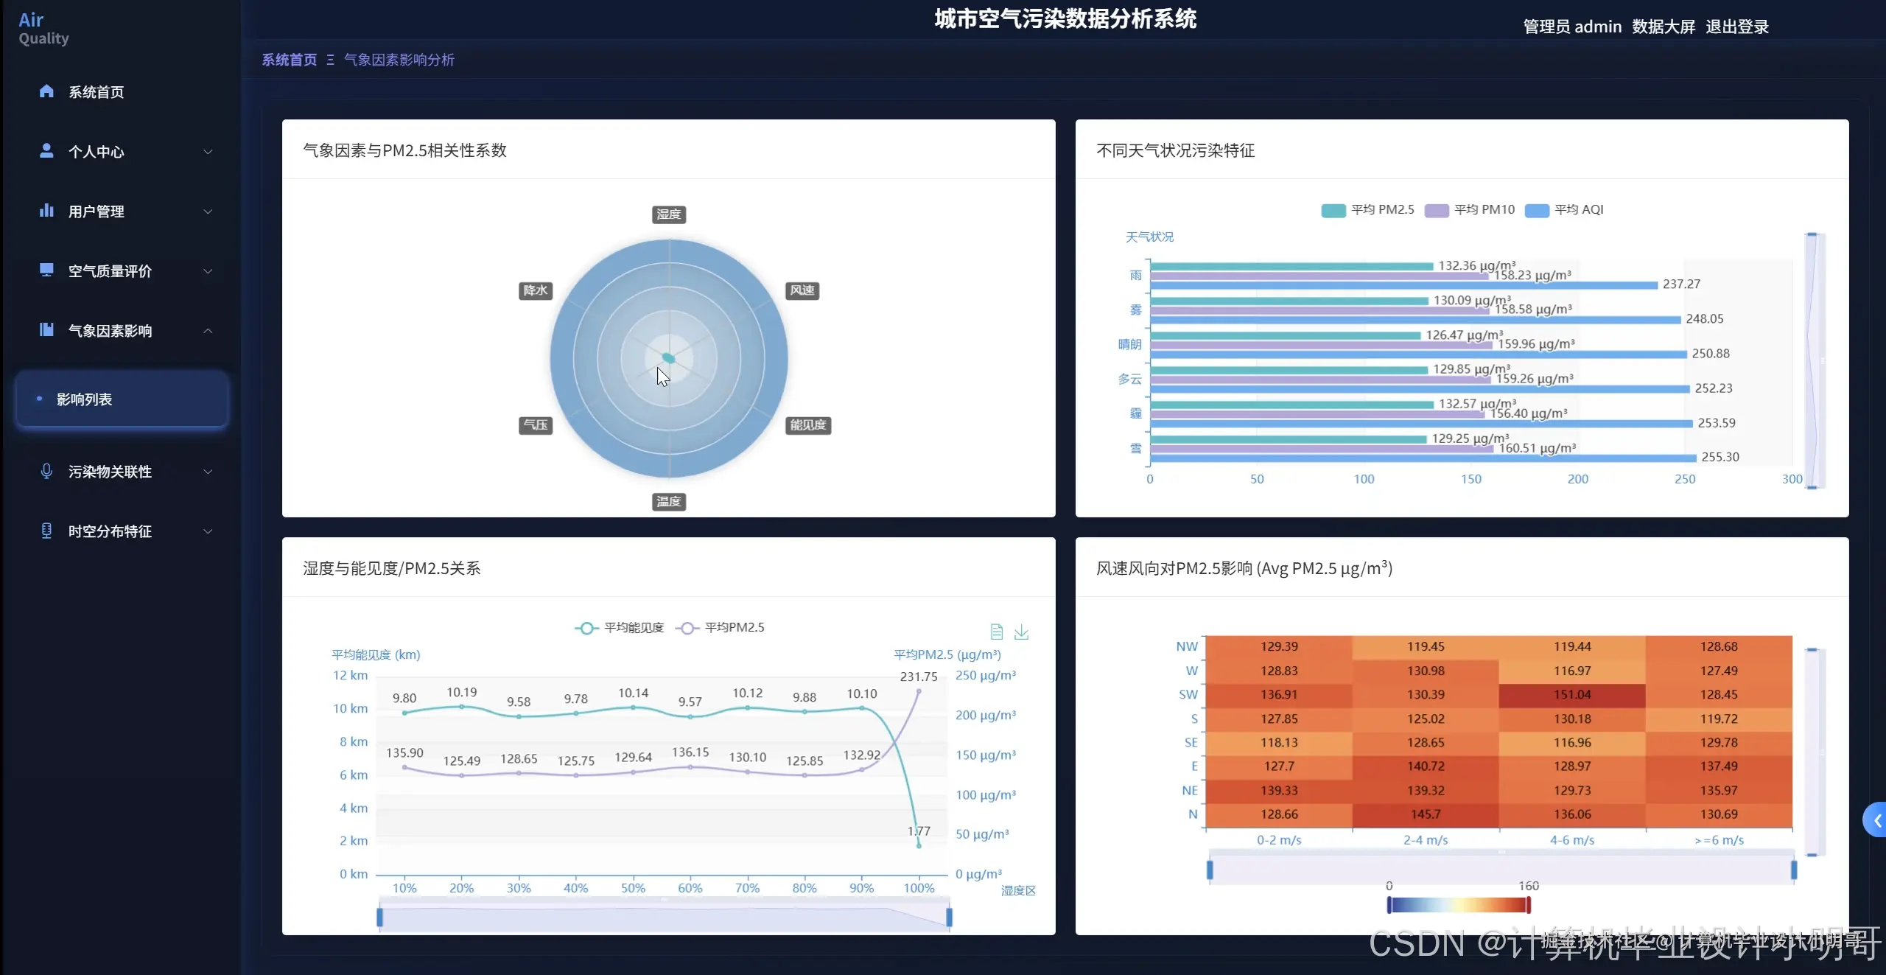The width and height of the screenshot is (1886, 975).
Task: Click the home icon beside 系统首页
Action: [46, 91]
